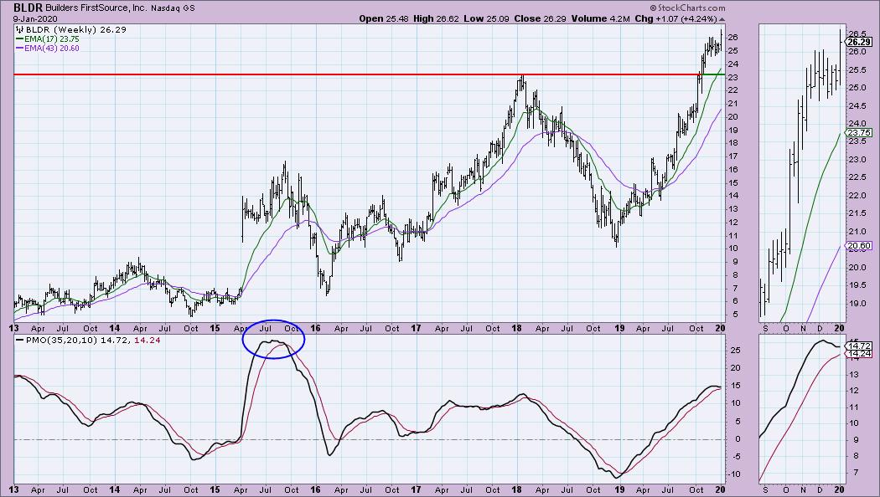880x497 pixels.
Task: Click the EMA(43) 20.60 legend label
Action: coord(52,49)
